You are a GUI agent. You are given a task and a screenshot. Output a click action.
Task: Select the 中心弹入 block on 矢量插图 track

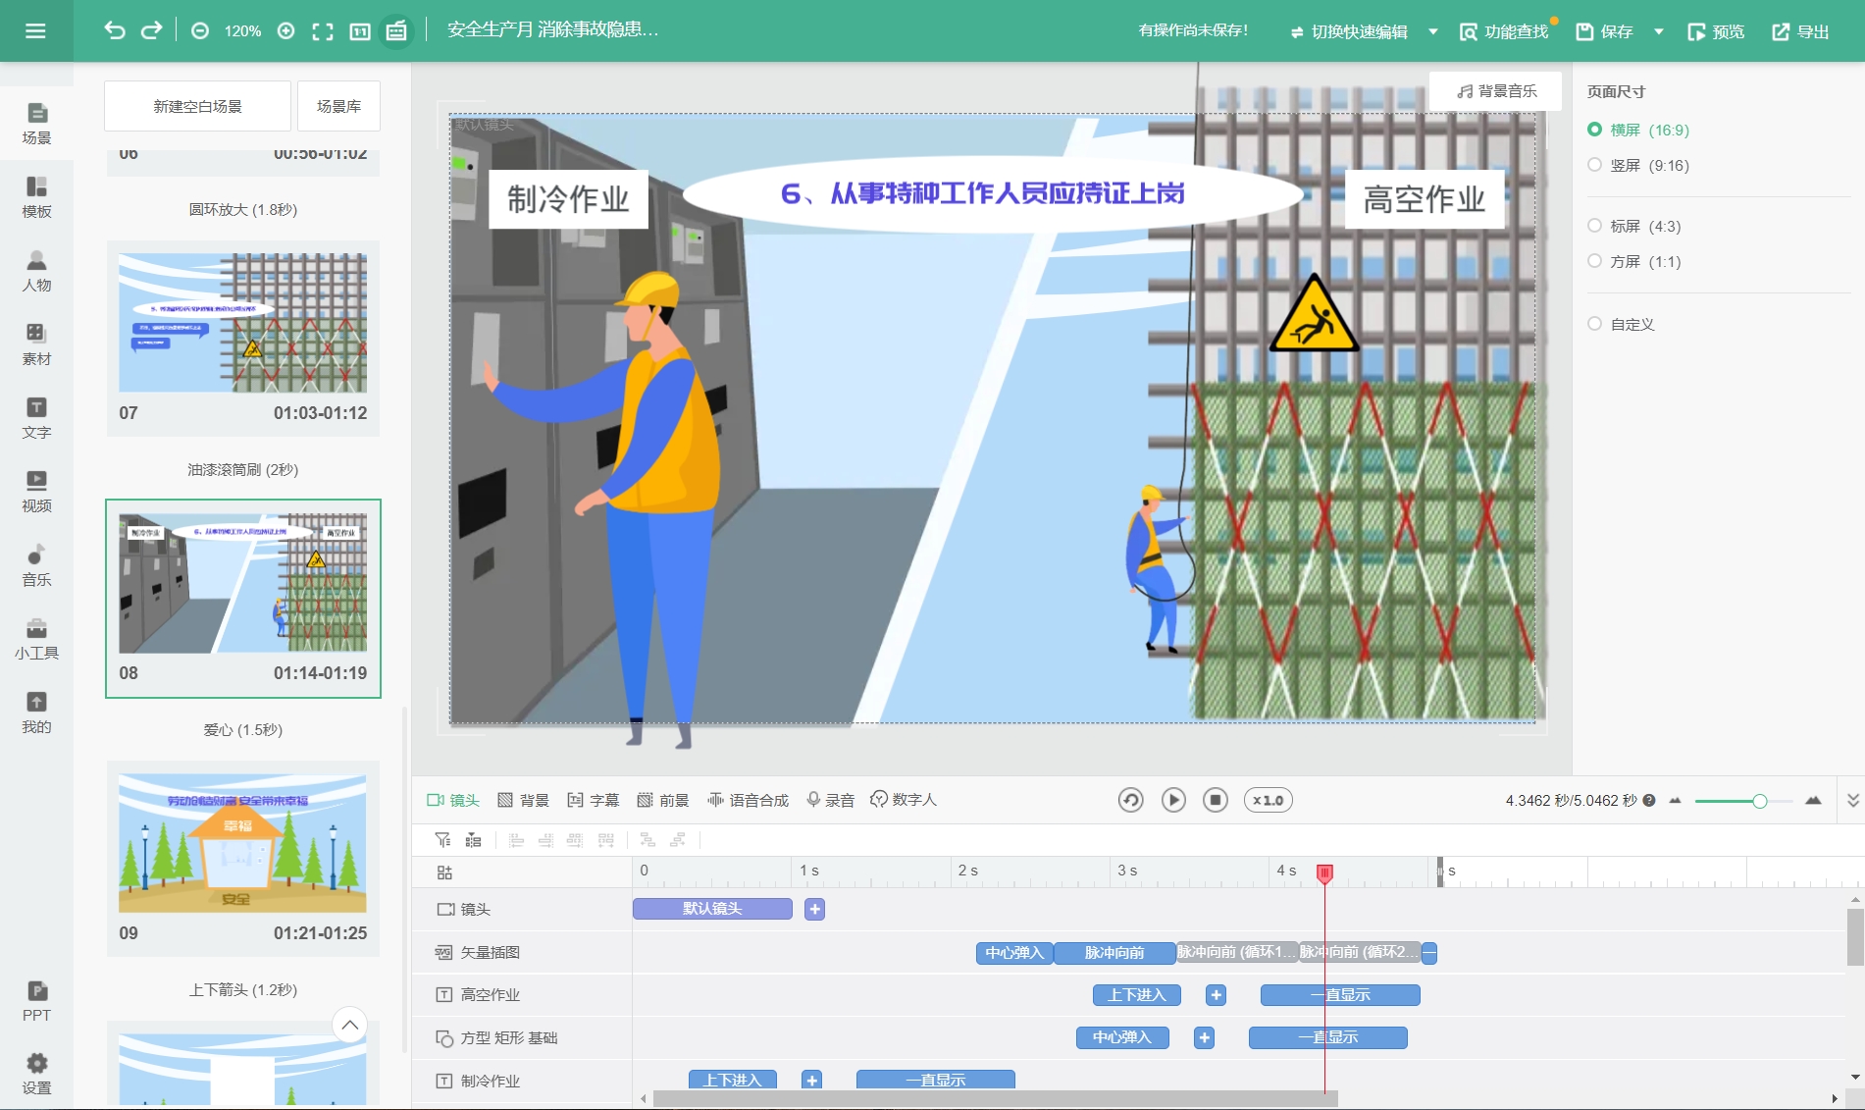[1014, 953]
